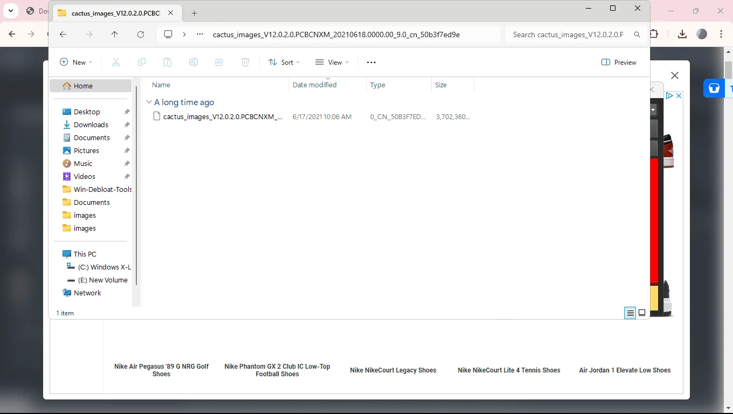The height and width of the screenshot is (414, 733).
Task: Open Home in the navigation pane
Action: [91, 86]
